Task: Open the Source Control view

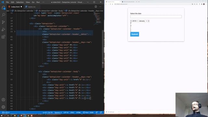Action: click(3, 22)
